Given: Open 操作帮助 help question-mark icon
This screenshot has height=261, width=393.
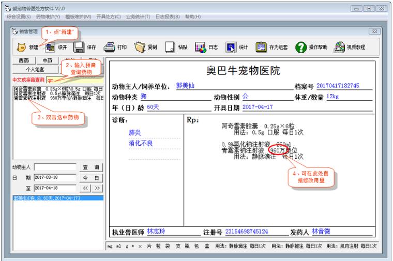Looking at the screenshot, I should [301, 47].
